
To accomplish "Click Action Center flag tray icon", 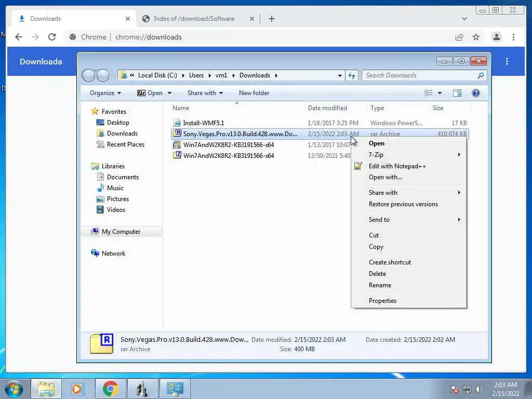I will point(455,389).
